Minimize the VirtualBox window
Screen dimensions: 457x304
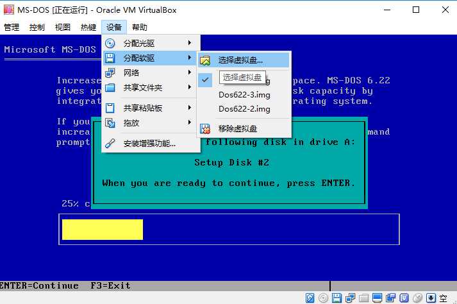click(387, 10)
